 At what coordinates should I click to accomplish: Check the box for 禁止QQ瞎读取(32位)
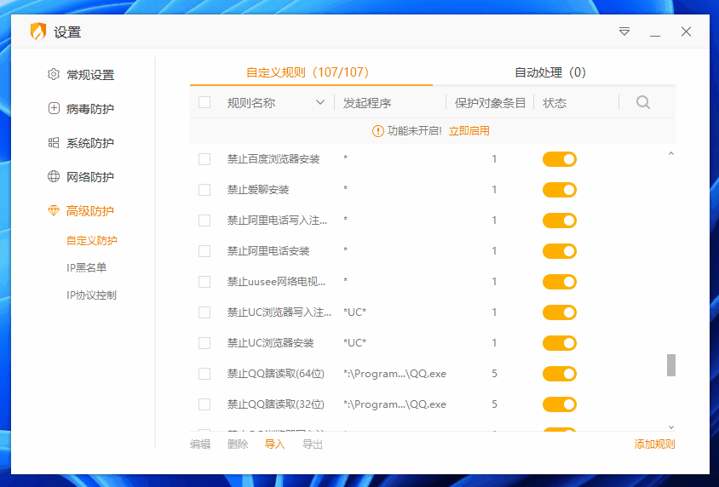[204, 404]
